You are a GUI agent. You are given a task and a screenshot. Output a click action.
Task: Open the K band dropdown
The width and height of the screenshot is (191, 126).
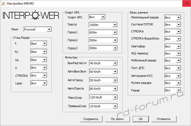(x=39, y=68)
